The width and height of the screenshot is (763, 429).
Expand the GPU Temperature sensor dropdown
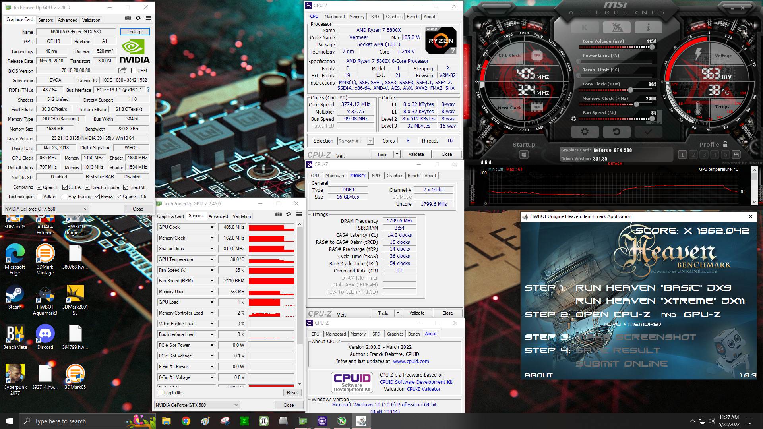tap(212, 259)
